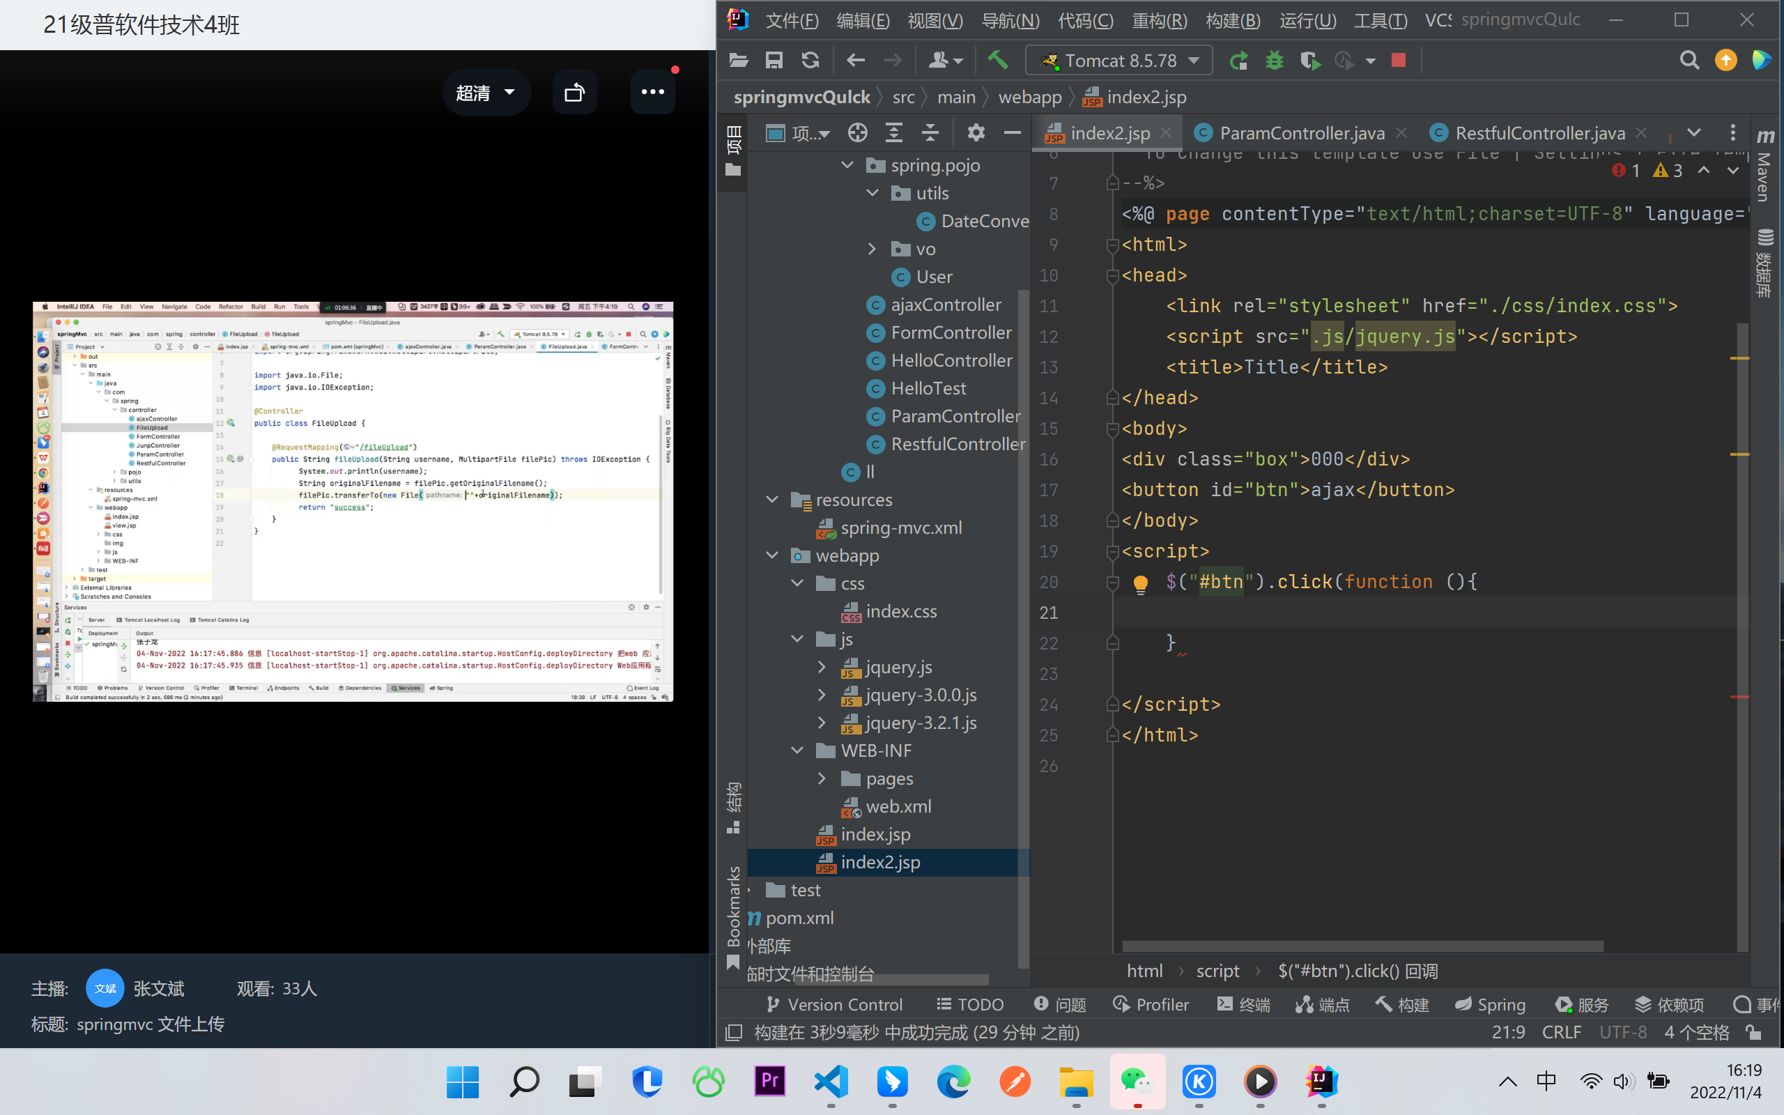Click the editor horizontal scrollbar
The image size is (1784, 1115).
click(1362, 946)
